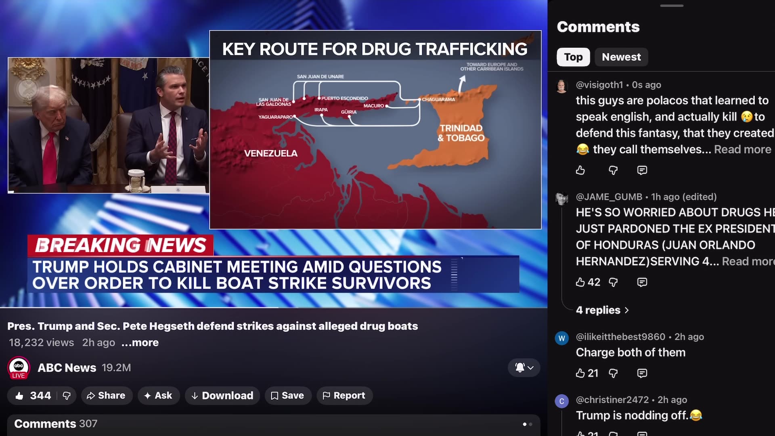Screen dimensions: 775x436
Task: Share the video
Action: click(106, 396)
